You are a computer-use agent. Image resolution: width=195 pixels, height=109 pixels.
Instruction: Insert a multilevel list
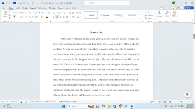pyautogui.click(x=64, y=13)
